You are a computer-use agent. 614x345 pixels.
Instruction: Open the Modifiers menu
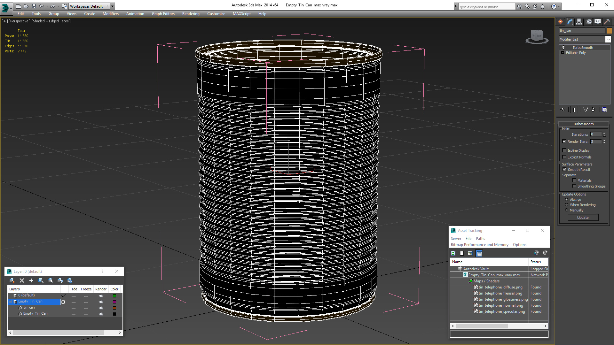(111, 14)
